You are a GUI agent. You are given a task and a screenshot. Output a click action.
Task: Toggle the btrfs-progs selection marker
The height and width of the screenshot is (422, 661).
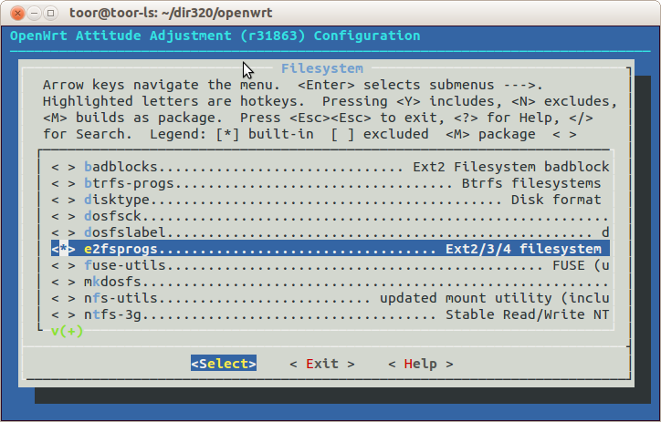[x=63, y=183]
